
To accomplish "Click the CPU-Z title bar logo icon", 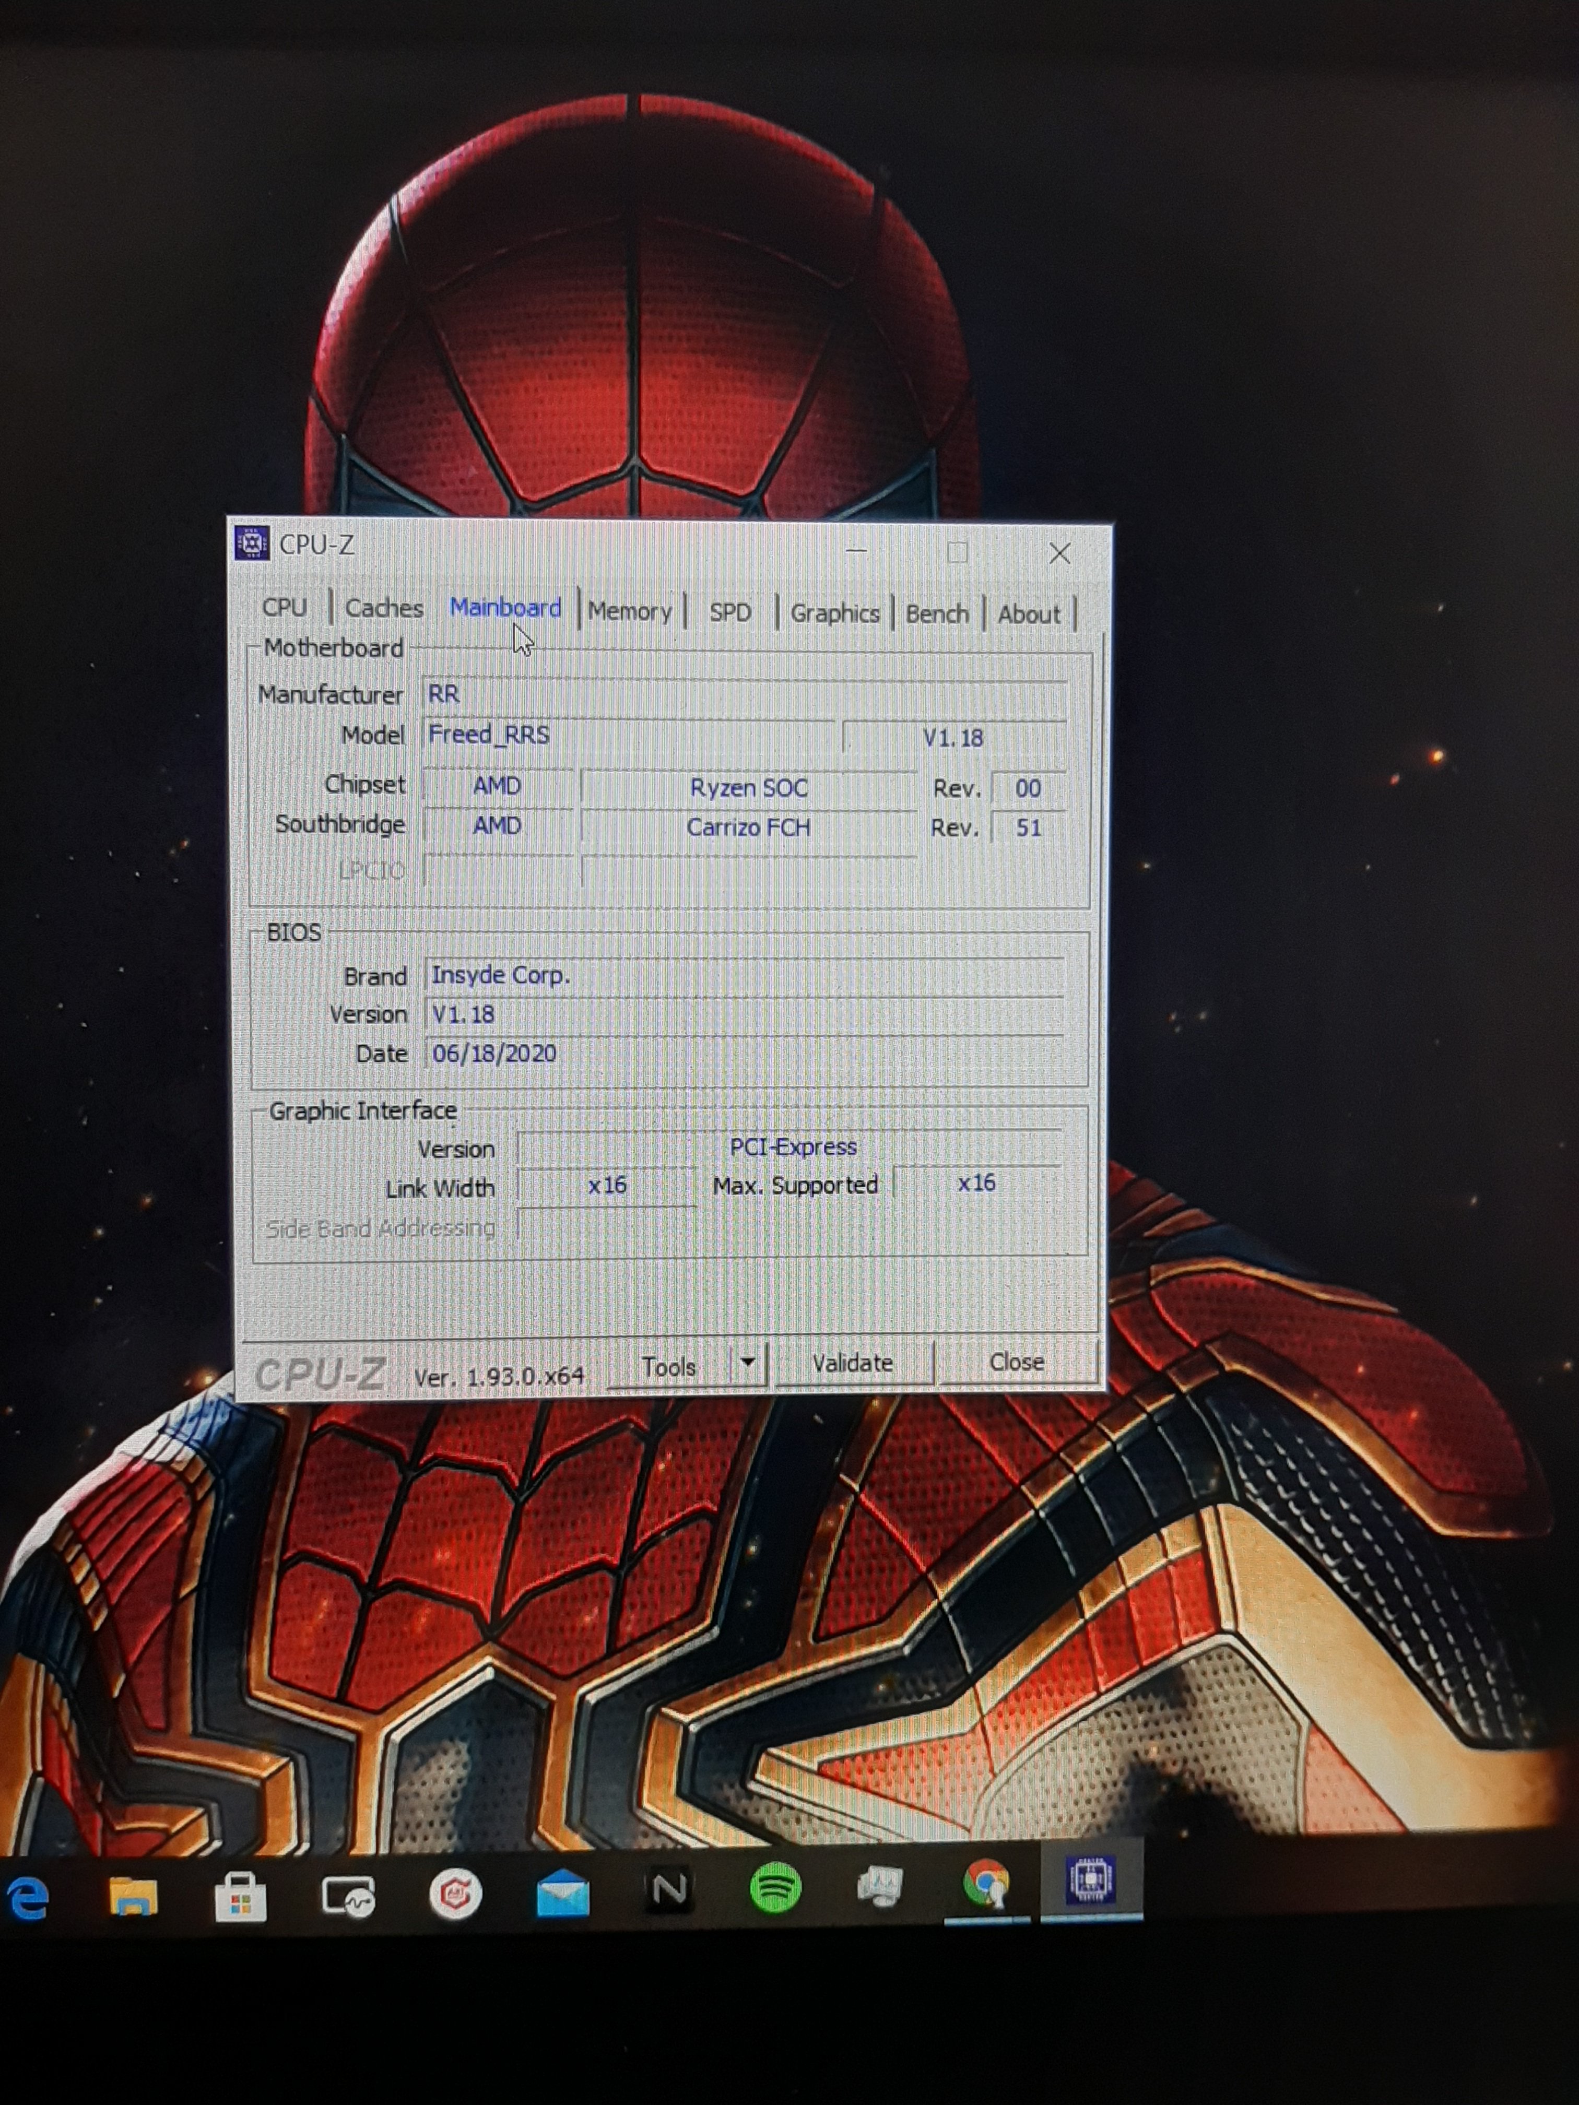I will pos(251,543).
